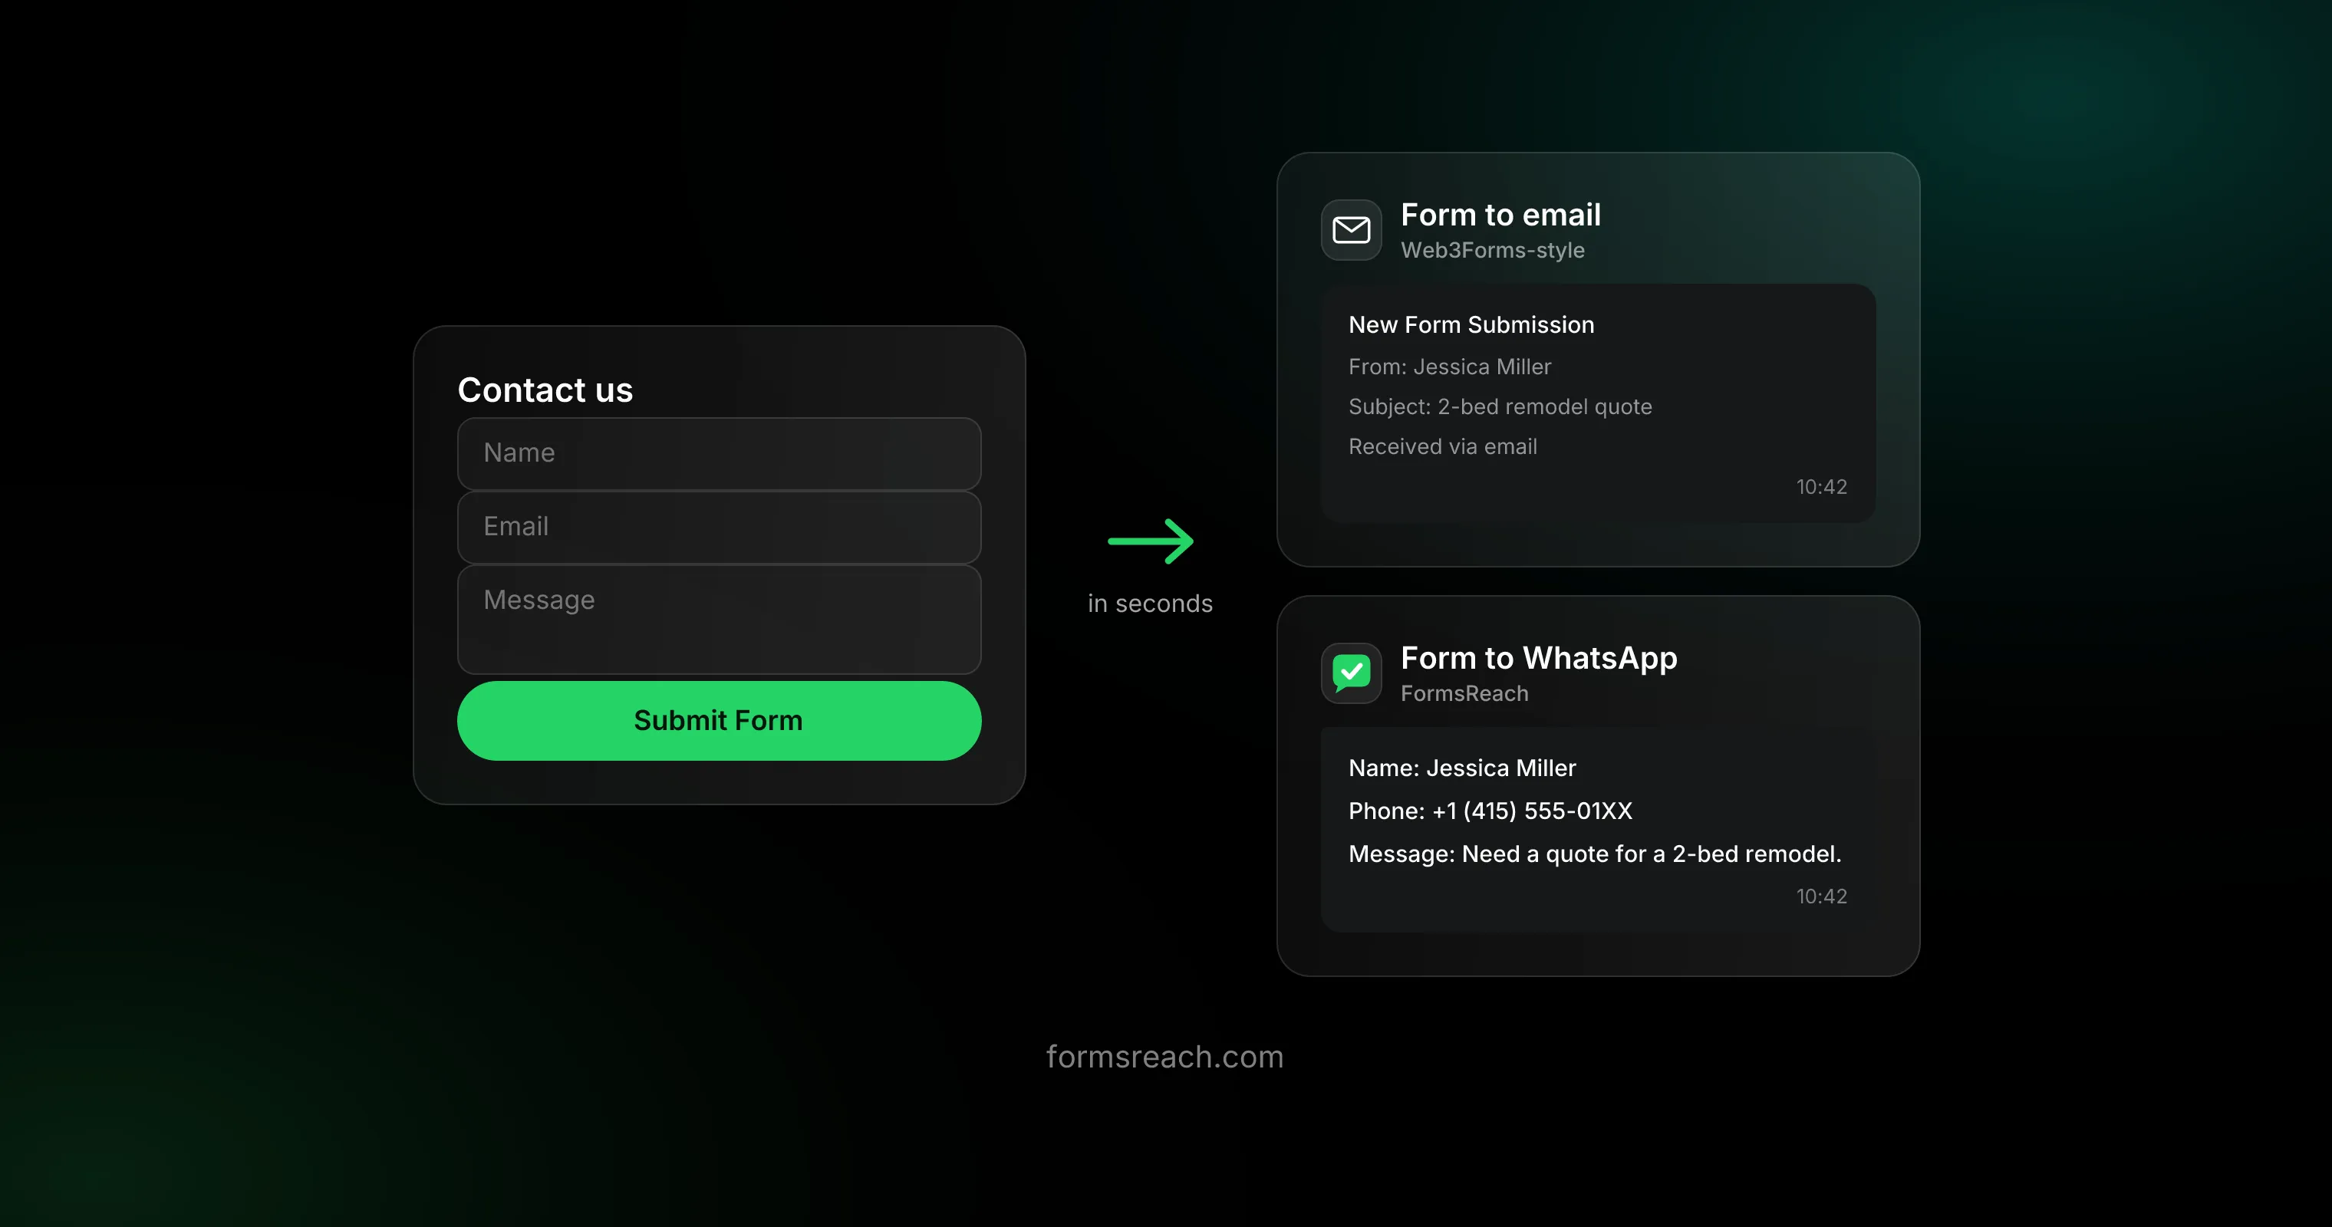Click 'Subject: 2-bed remodel quote' line
2332x1227 pixels.
(1500, 407)
